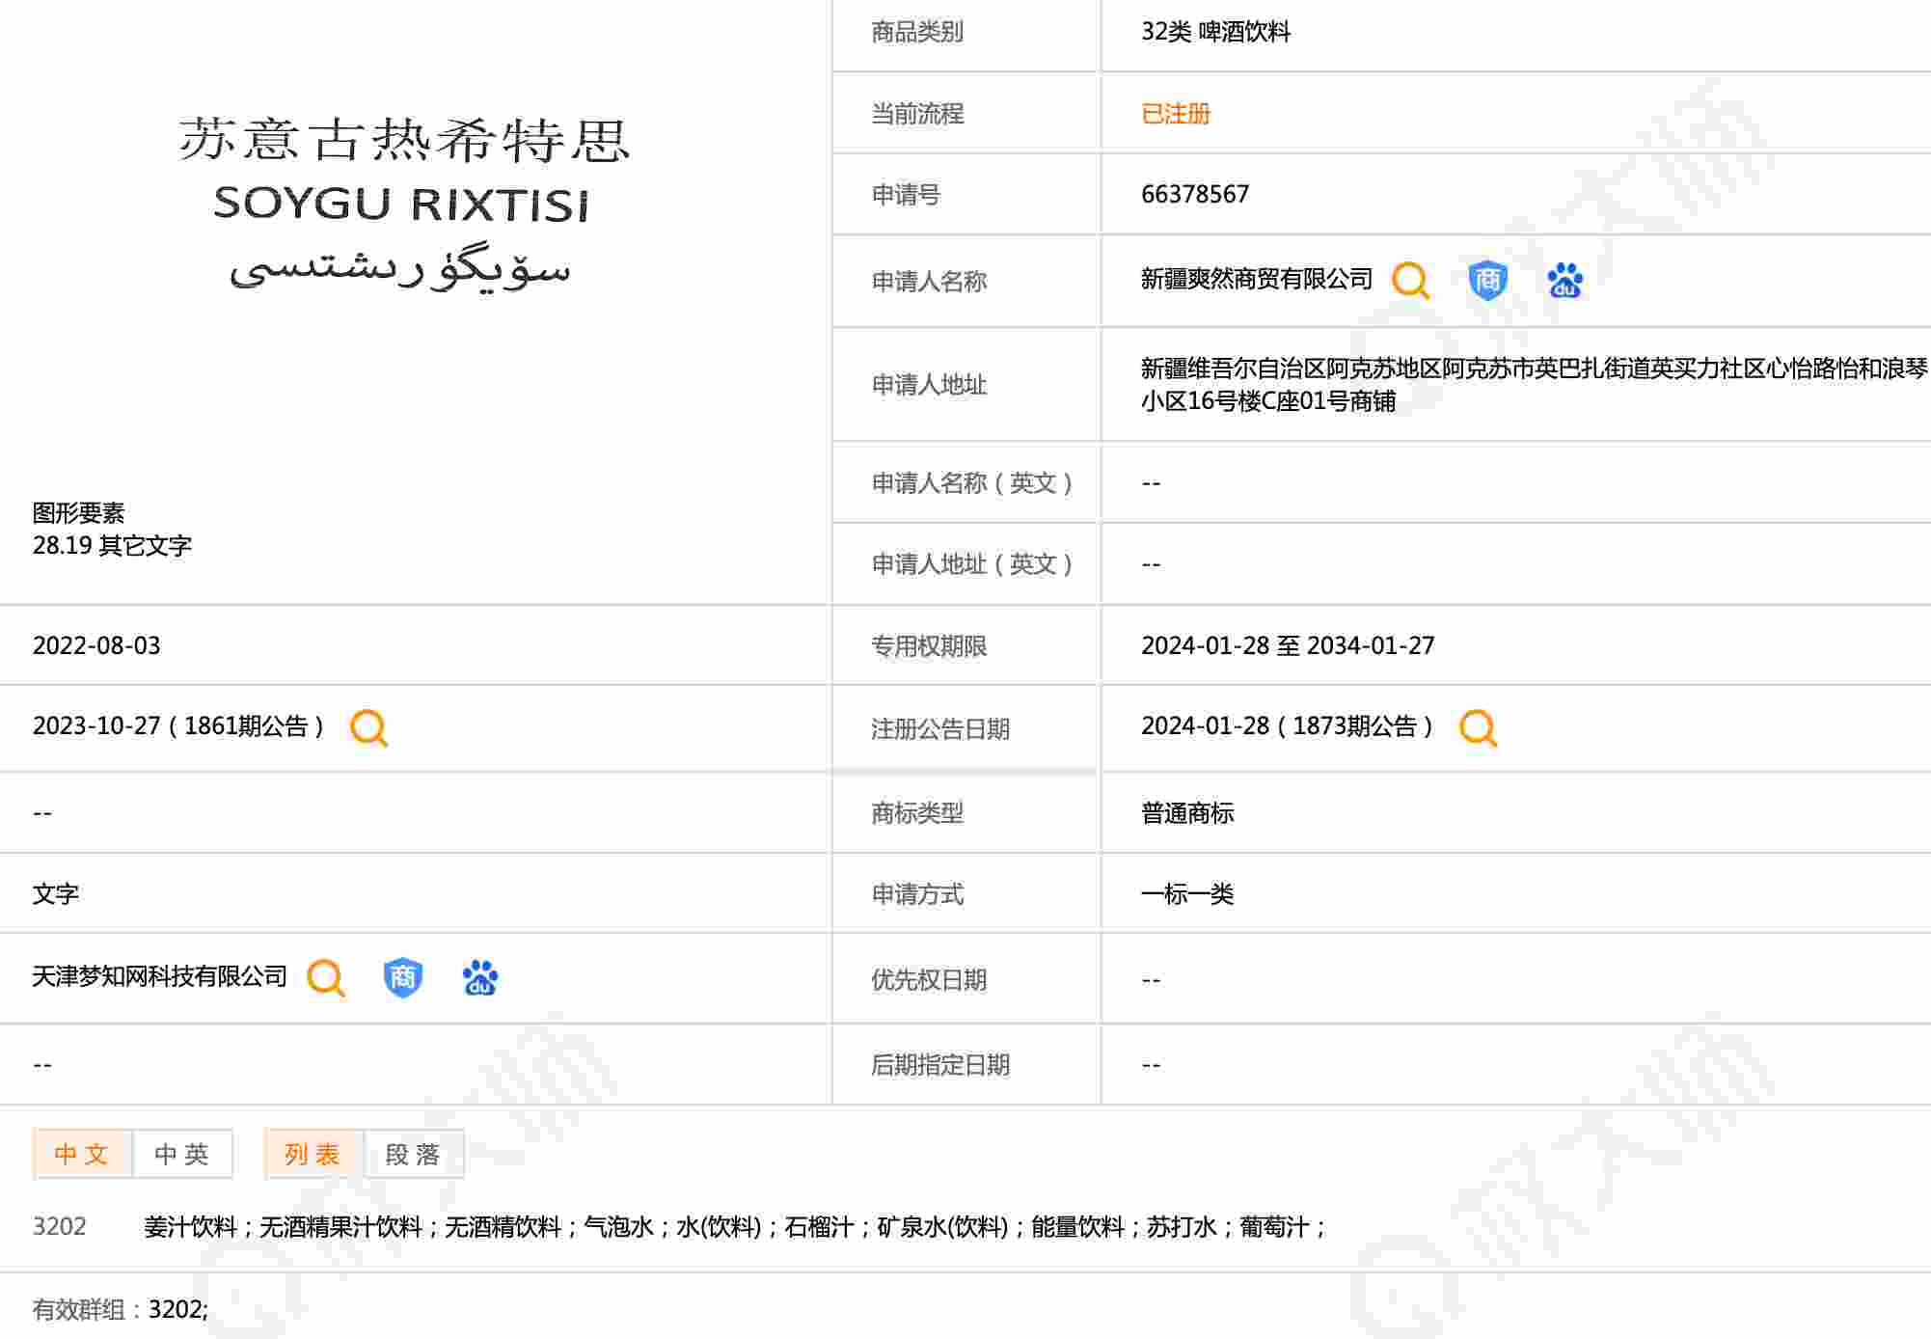Open agency link 天津梦知网科技有限公司
The height and width of the screenshot is (1339, 1931).
click(160, 976)
